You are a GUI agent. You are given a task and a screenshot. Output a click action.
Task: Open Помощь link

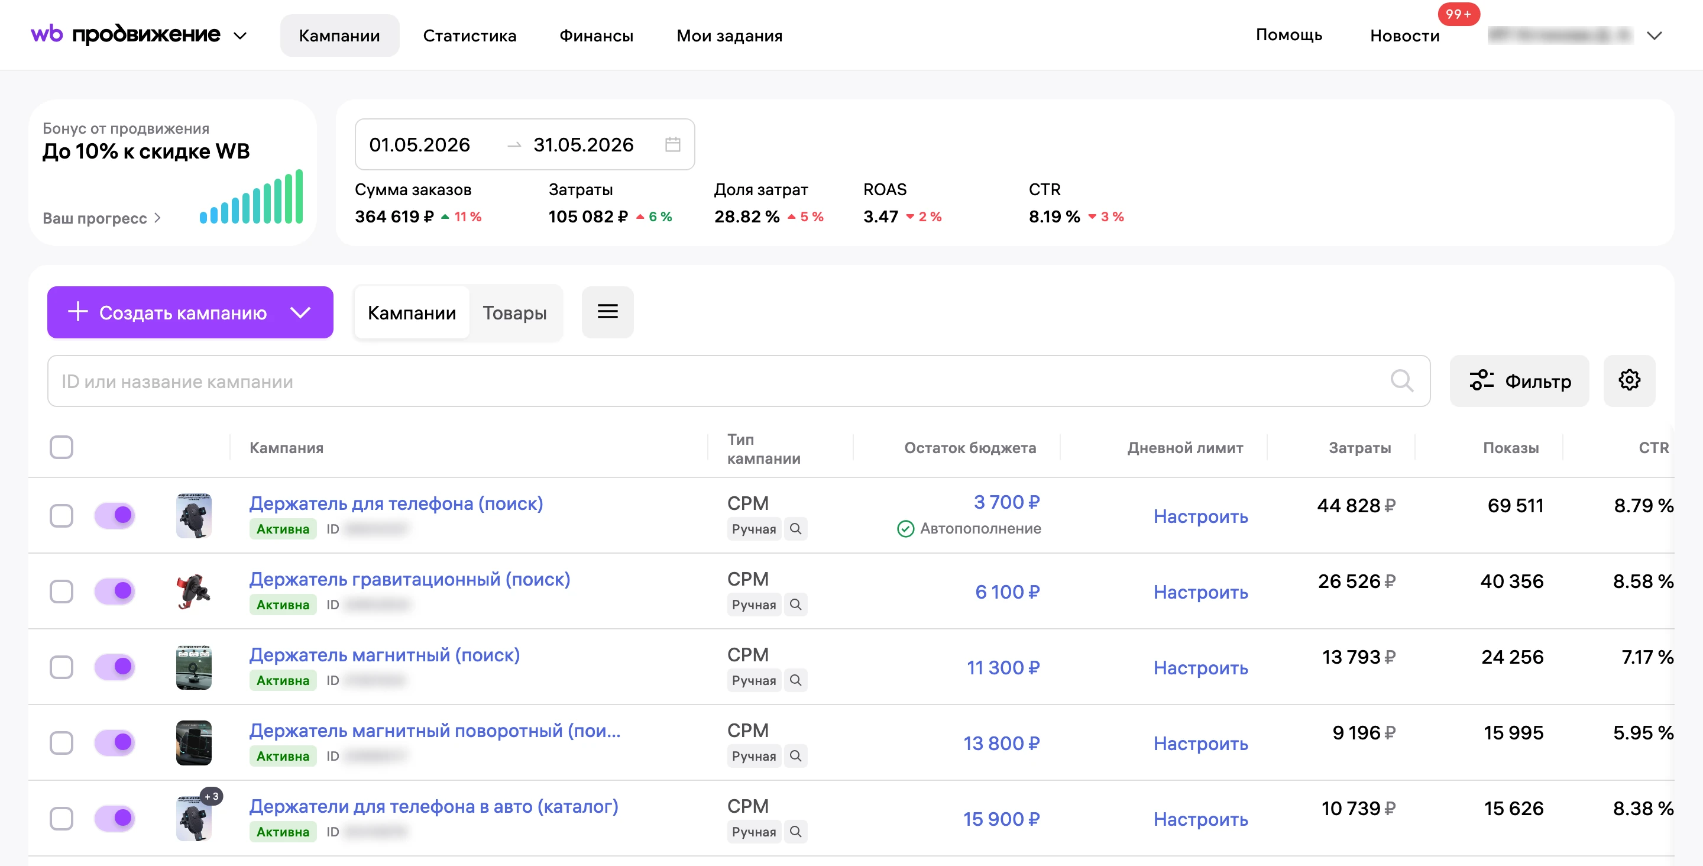[x=1288, y=34]
